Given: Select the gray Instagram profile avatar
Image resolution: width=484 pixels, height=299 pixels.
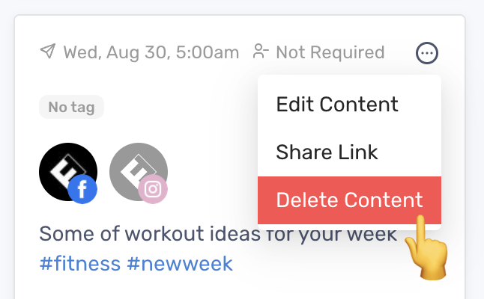Looking at the screenshot, I should tap(139, 172).
